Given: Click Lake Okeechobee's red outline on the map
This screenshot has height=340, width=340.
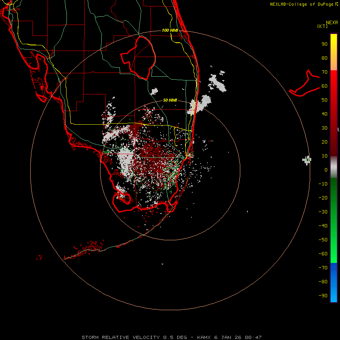Looking at the screenshot, I should pyautogui.click(x=139, y=57).
